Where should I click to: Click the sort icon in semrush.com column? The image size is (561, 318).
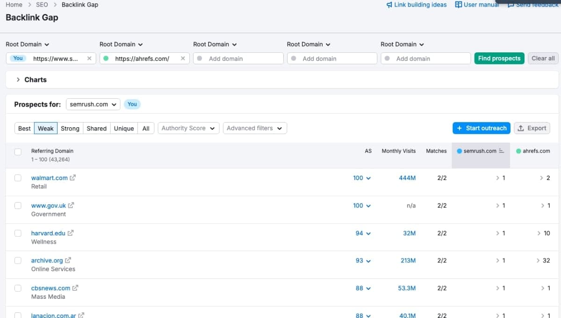point(502,151)
